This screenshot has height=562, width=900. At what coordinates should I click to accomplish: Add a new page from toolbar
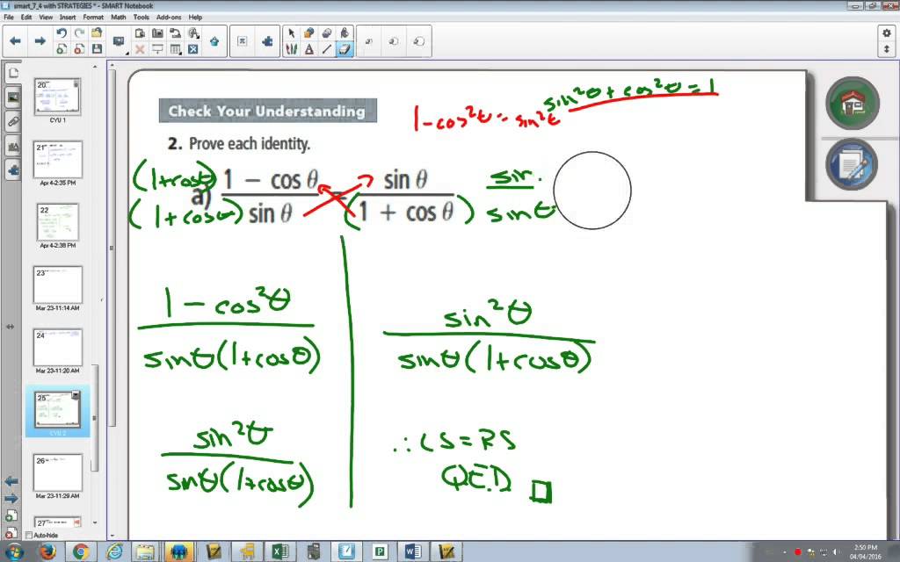(62, 49)
